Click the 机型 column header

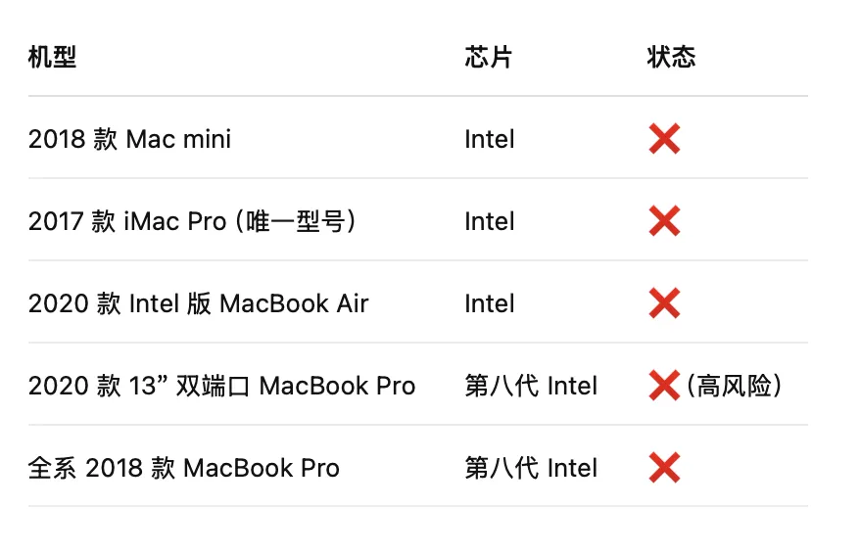(x=53, y=57)
